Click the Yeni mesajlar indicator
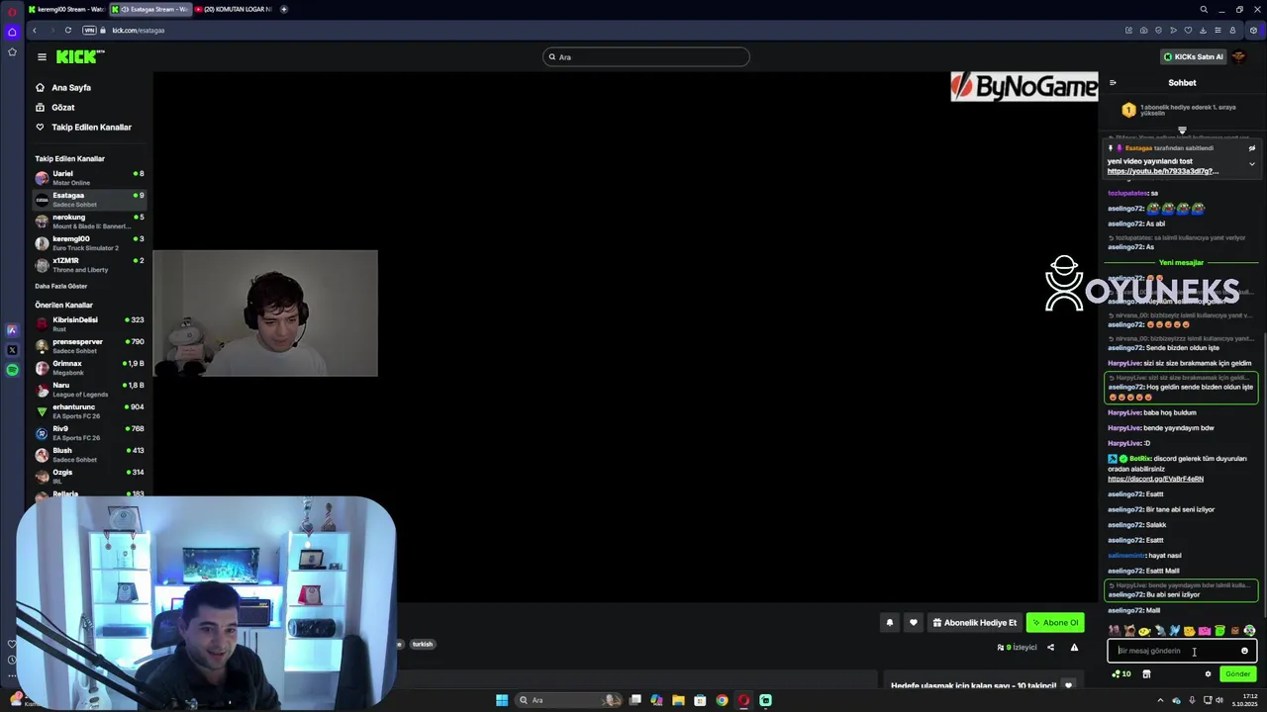 click(x=1181, y=263)
